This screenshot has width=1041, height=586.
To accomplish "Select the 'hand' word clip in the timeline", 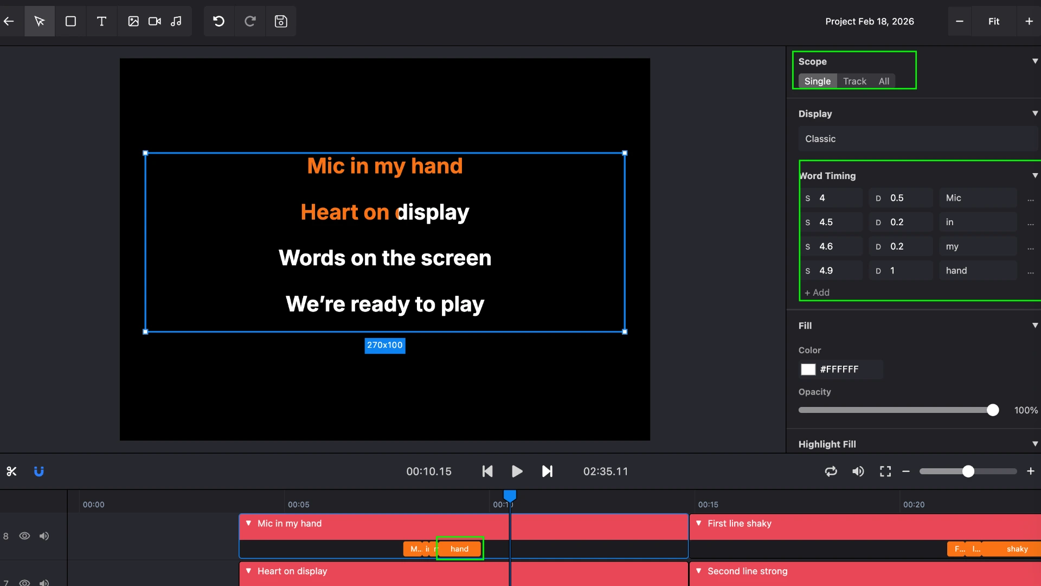I will tap(459, 549).
